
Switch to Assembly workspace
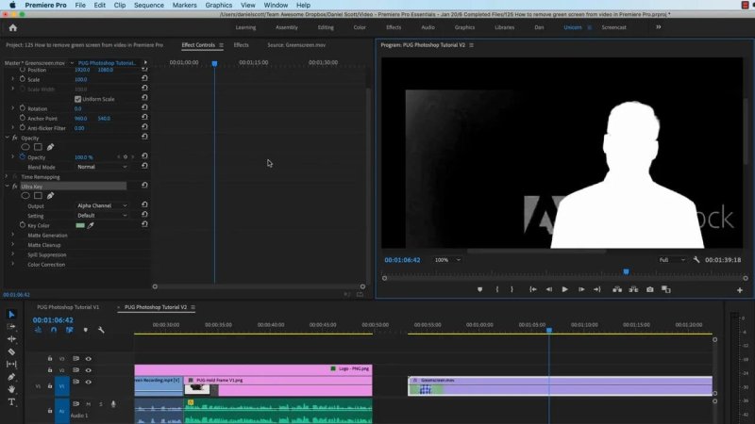click(287, 27)
